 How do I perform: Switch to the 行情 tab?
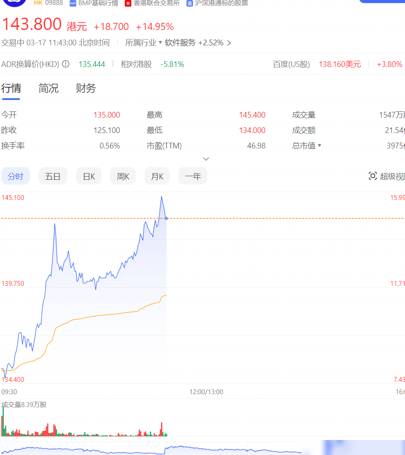[x=11, y=88]
